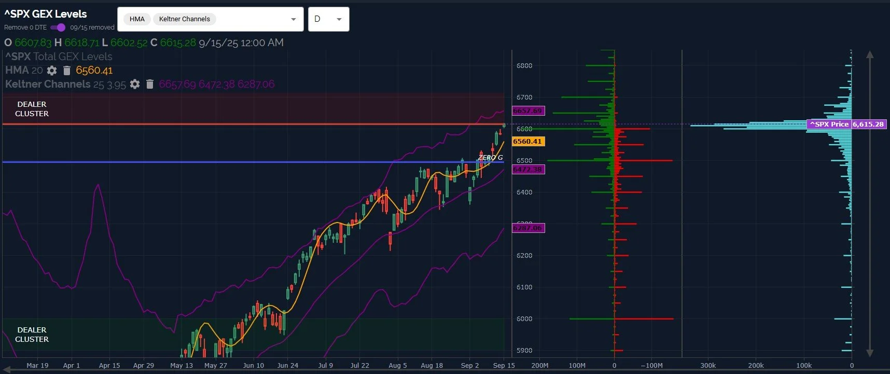
Task: Click the 6800 price axis label
Action: (524, 66)
